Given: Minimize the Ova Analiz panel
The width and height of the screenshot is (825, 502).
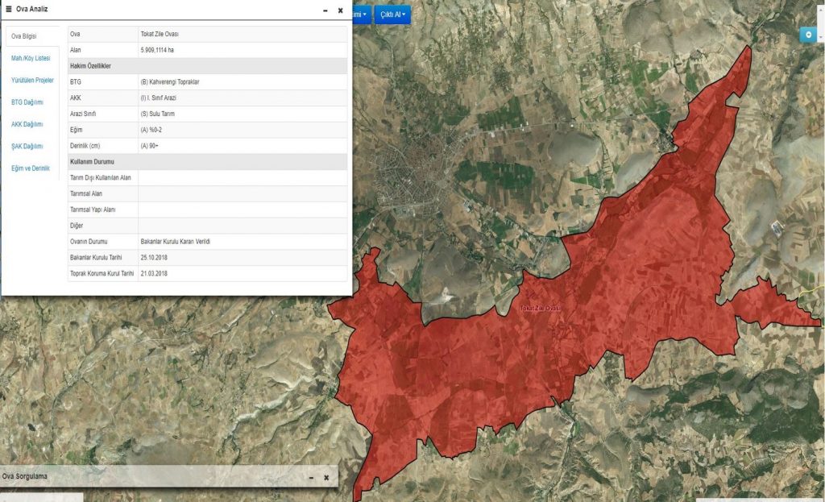Looking at the screenshot, I should 325,10.
